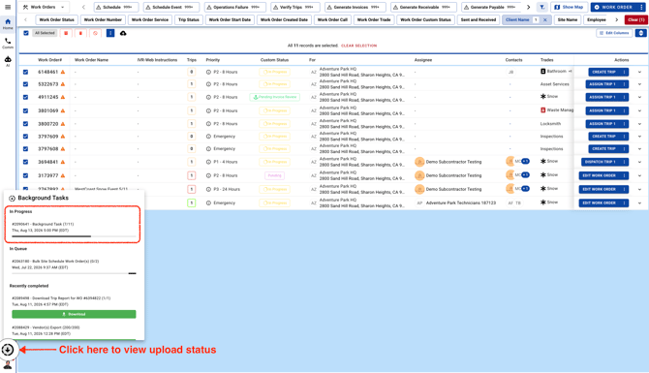This screenshot has height=373, width=649.
Task: Open Edit Columns
Action: 614,33
